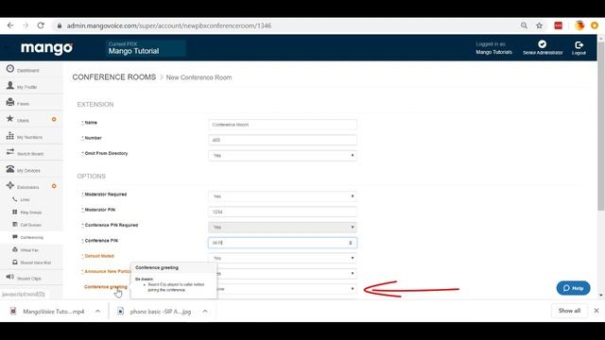Expand phono basic jpg download chevron

pyautogui.click(x=205, y=311)
